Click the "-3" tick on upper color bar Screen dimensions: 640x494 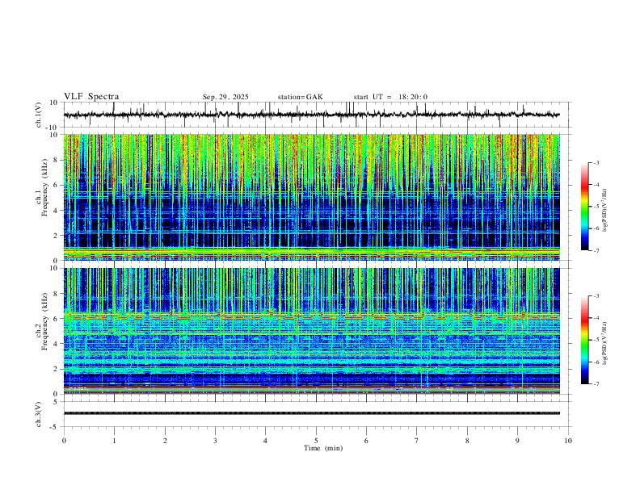tap(596, 162)
